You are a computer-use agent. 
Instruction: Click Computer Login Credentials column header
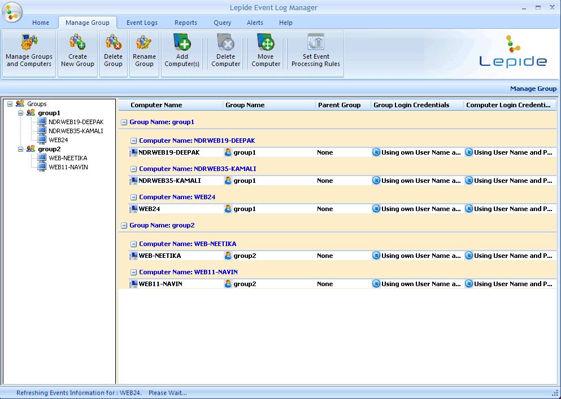pos(510,105)
